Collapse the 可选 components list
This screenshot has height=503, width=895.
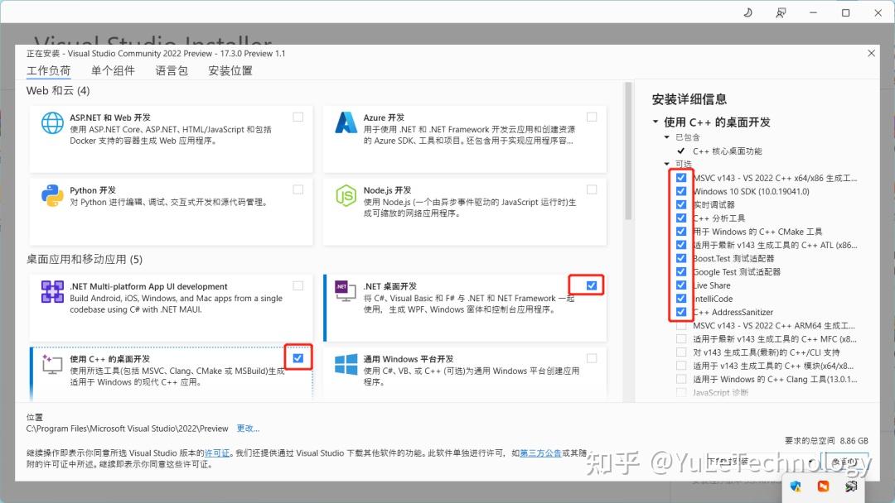[666, 164]
